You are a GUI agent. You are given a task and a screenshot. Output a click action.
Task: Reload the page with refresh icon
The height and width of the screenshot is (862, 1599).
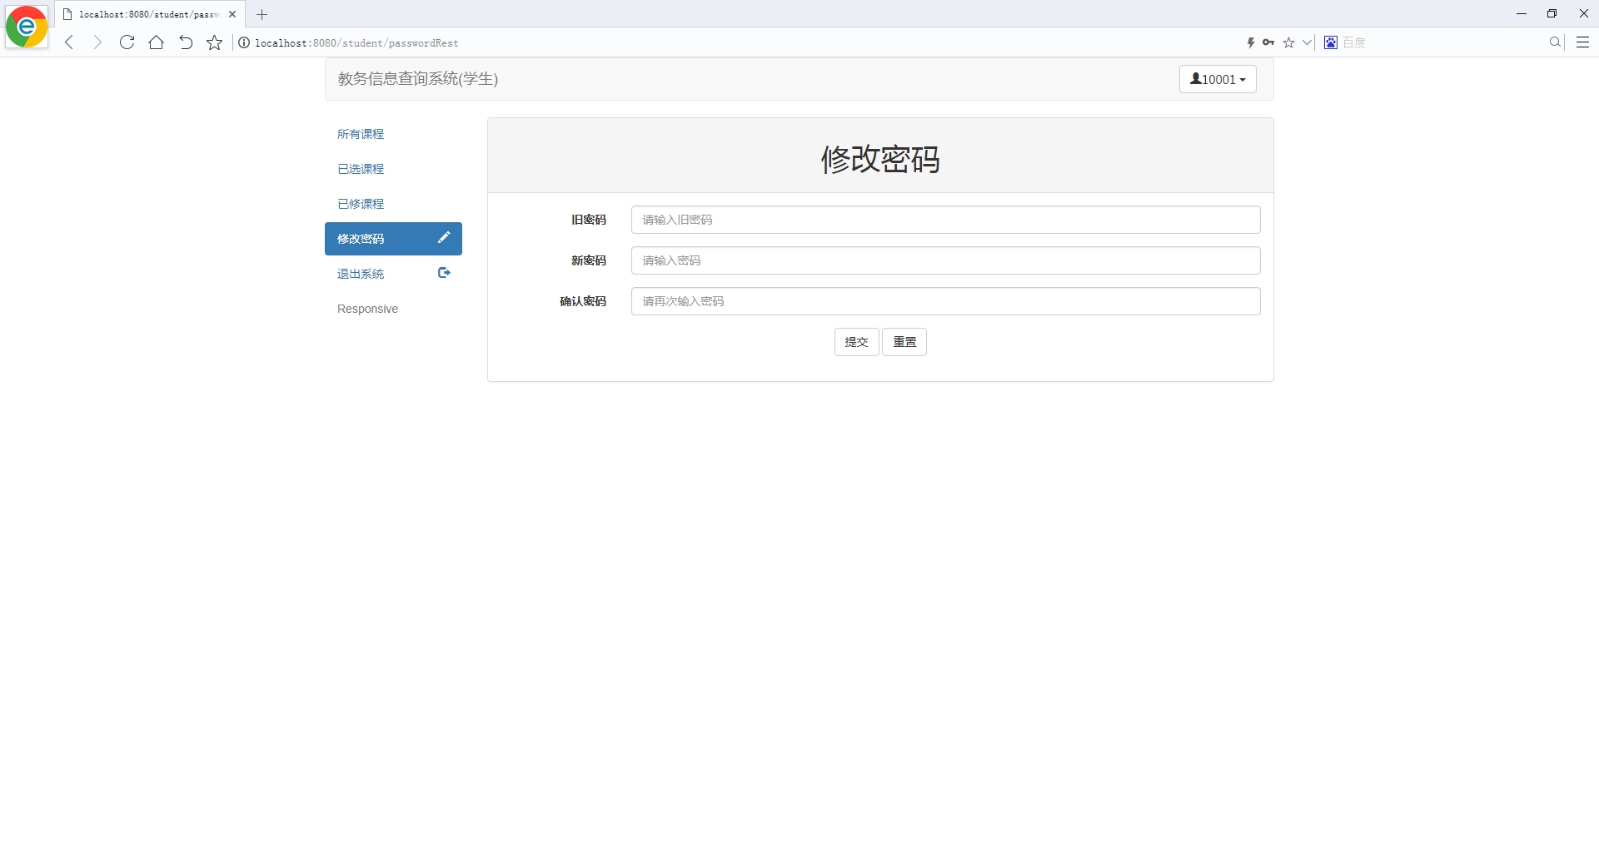tap(127, 42)
